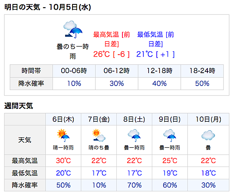232x194 pixels.
Task: Click the sun-and-umbrella icon for Thursday the 6th
Action: point(63,136)
